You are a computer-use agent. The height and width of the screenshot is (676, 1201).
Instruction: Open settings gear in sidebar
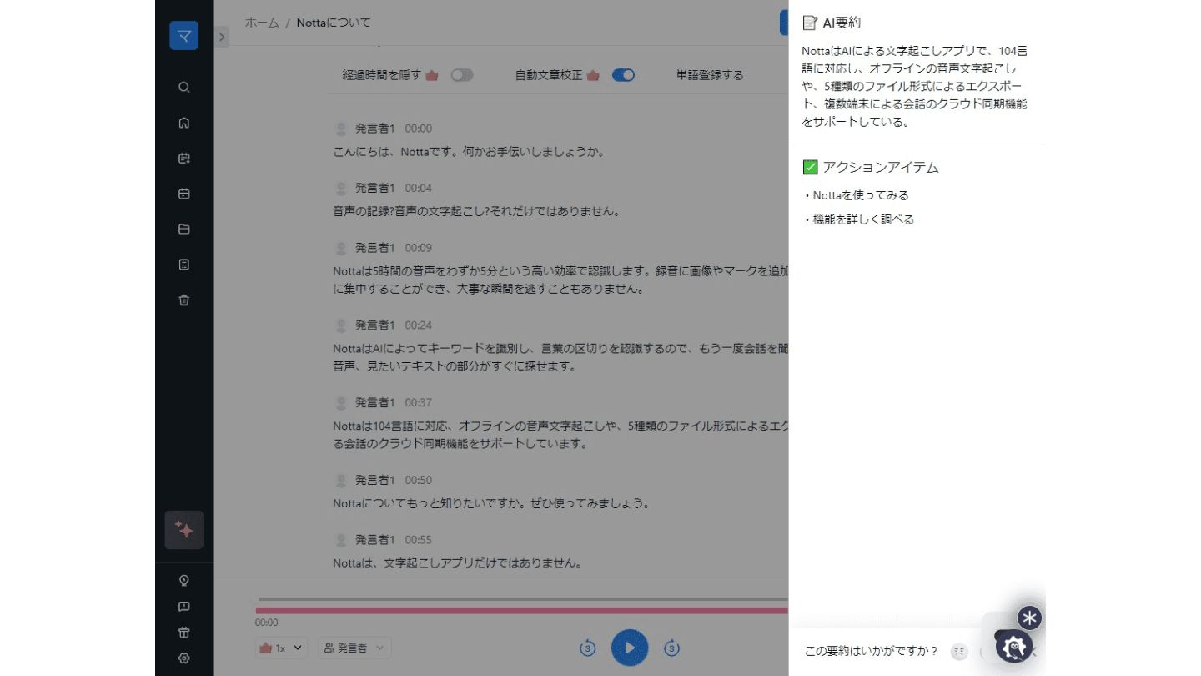[184, 658]
